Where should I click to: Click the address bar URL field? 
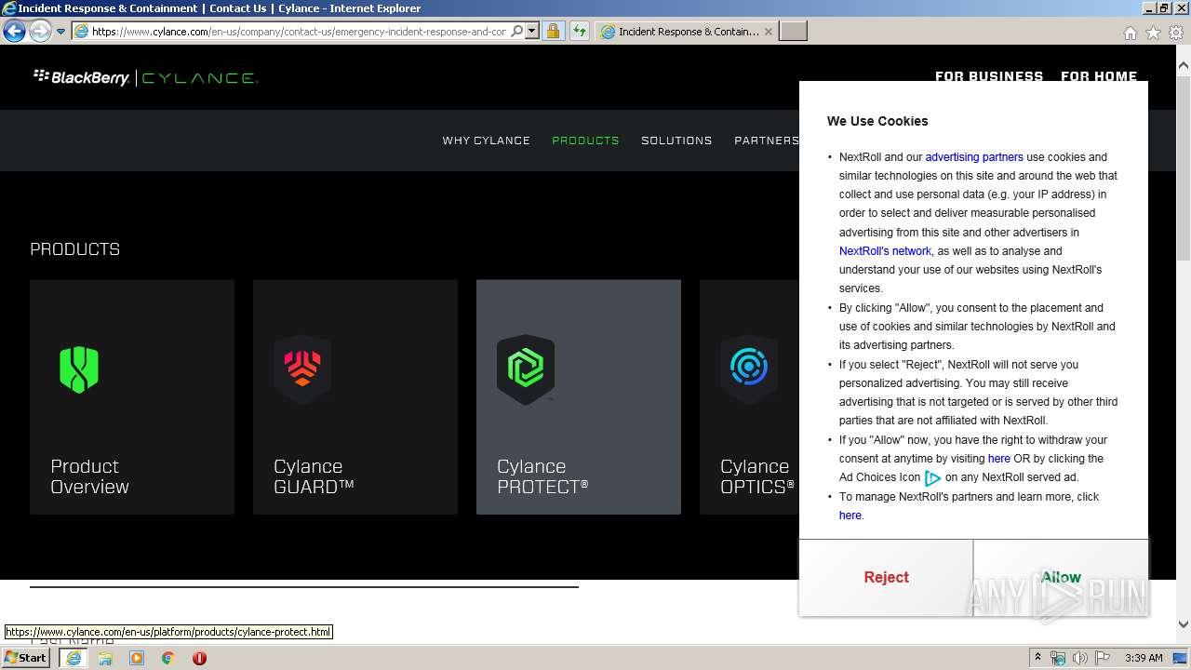298,31
